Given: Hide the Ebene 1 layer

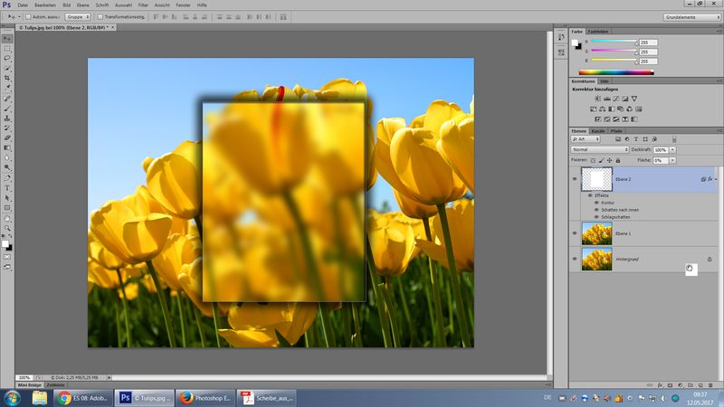Looking at the screenshot, I should pos(576,233).
